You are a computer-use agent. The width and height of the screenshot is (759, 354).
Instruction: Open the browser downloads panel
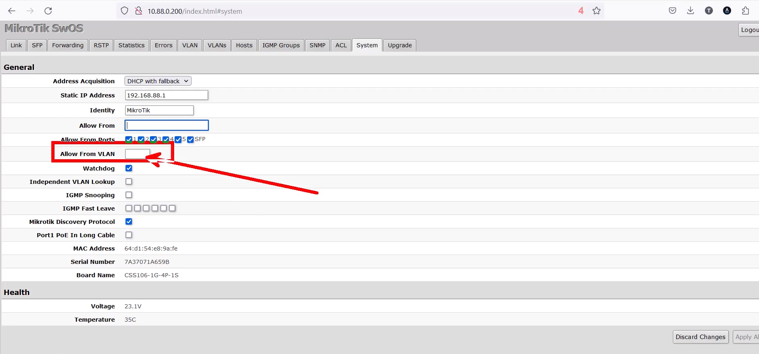point(691,11)
